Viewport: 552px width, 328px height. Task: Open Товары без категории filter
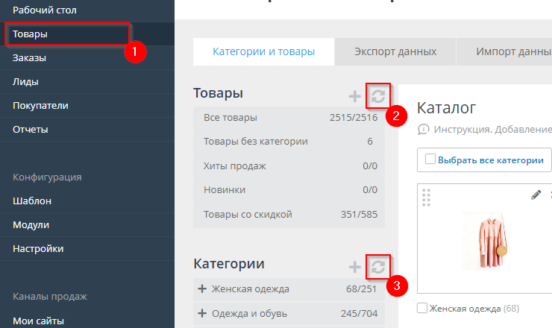point(255,142)
